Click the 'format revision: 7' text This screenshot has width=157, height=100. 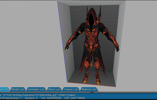point(12,98)
